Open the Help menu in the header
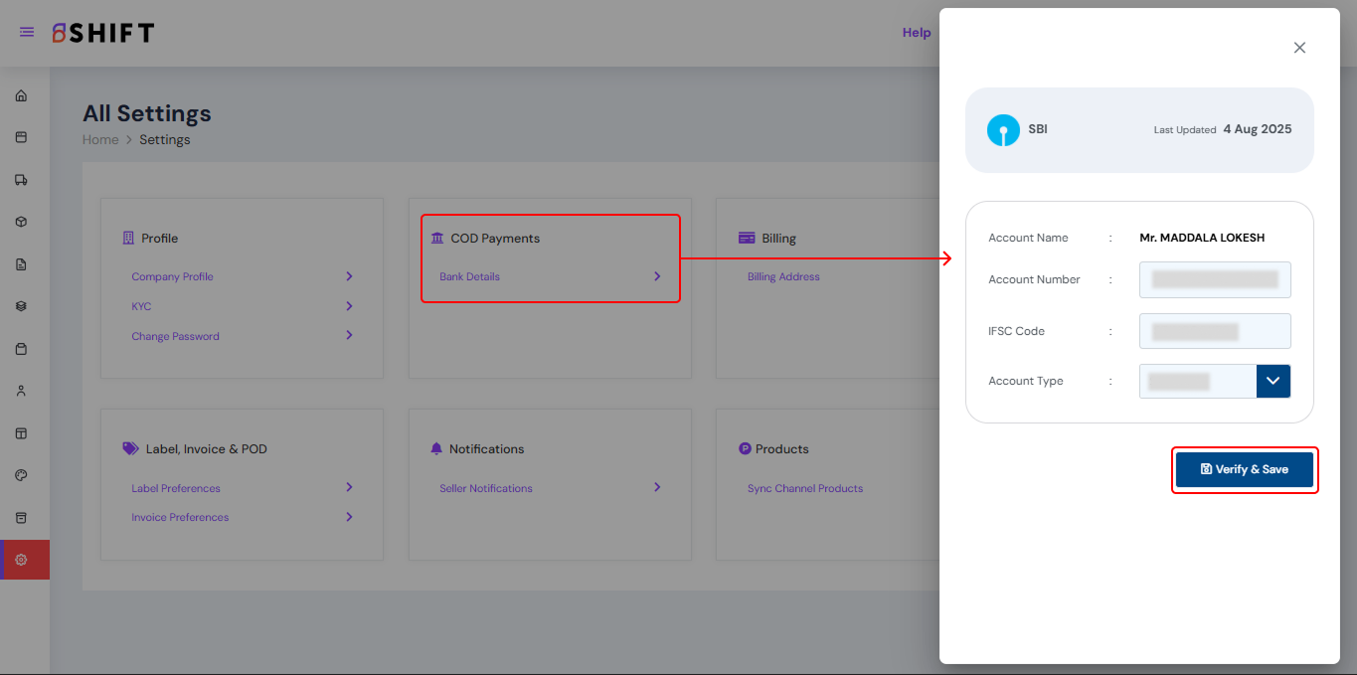This screenshot has height=675, width=1357. [916, 33]
